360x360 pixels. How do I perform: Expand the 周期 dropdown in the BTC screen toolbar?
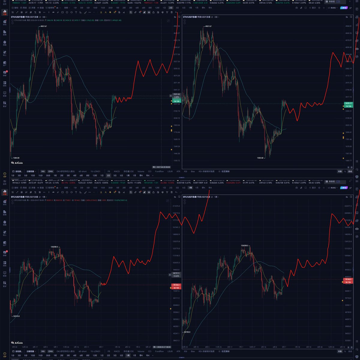[67, 187]
